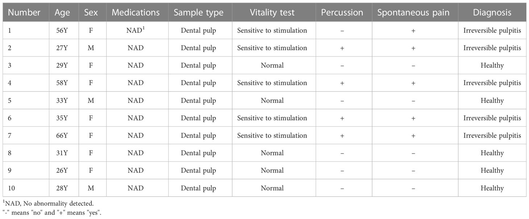Click the 58Y age cell

(63, 83)
